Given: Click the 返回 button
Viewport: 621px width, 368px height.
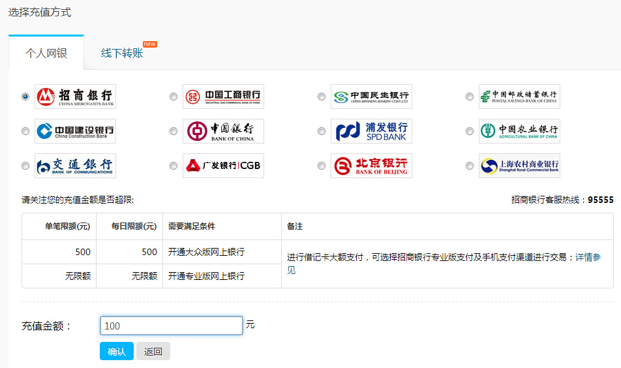Looking at the screenshot, I should click(153, 352).
